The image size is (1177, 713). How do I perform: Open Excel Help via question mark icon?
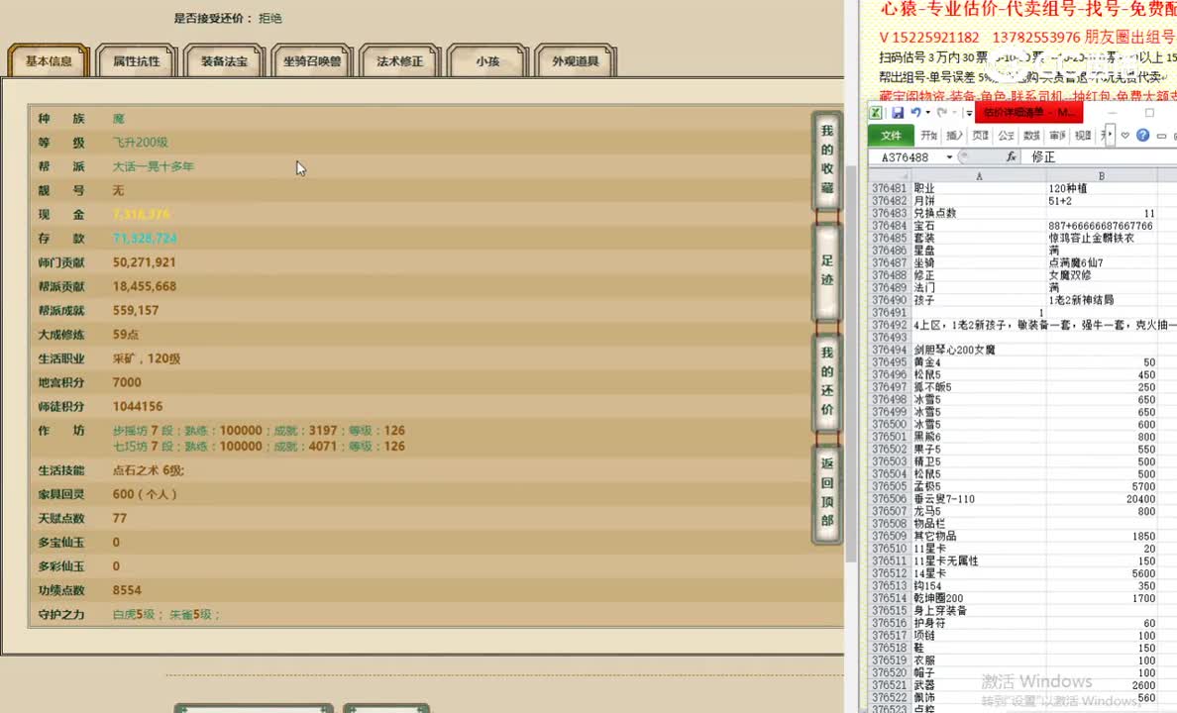tap(1142, 135)
